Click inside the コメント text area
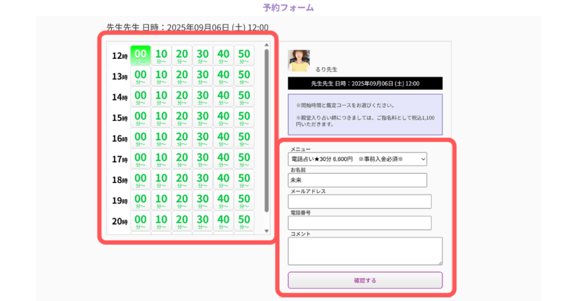This screenshot has height=301, width=579. [365, 251]
